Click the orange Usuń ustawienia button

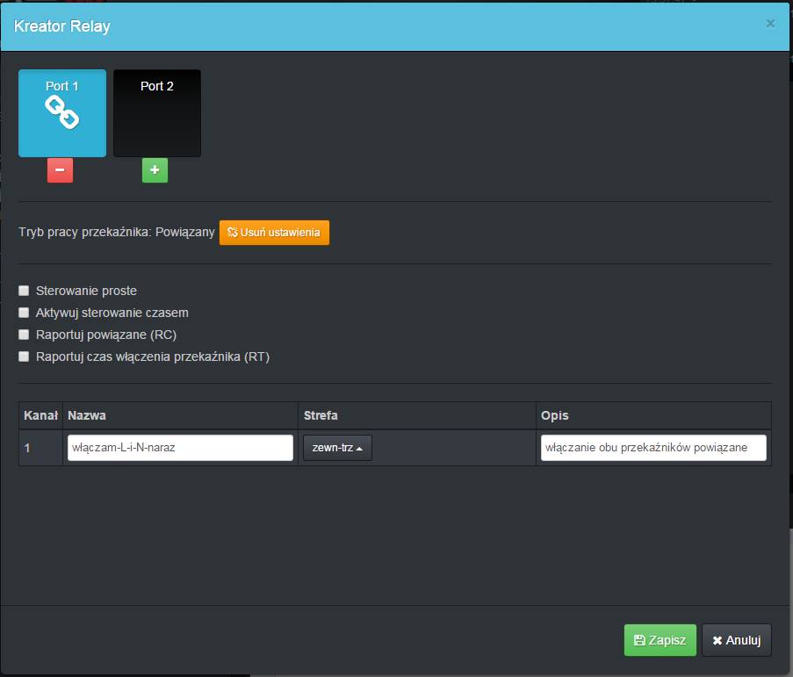coord(274,233)
